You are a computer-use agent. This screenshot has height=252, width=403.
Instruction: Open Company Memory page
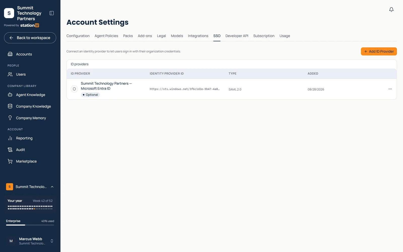coord(30,118)
